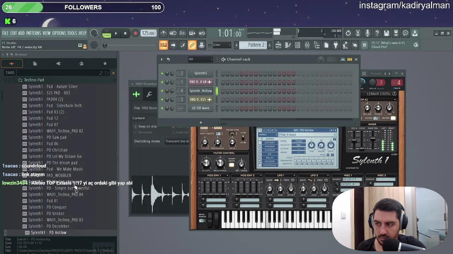Toggle the overdub (blend recording) icon
Screen dimensions: 453x254
[x=192, y=33]
